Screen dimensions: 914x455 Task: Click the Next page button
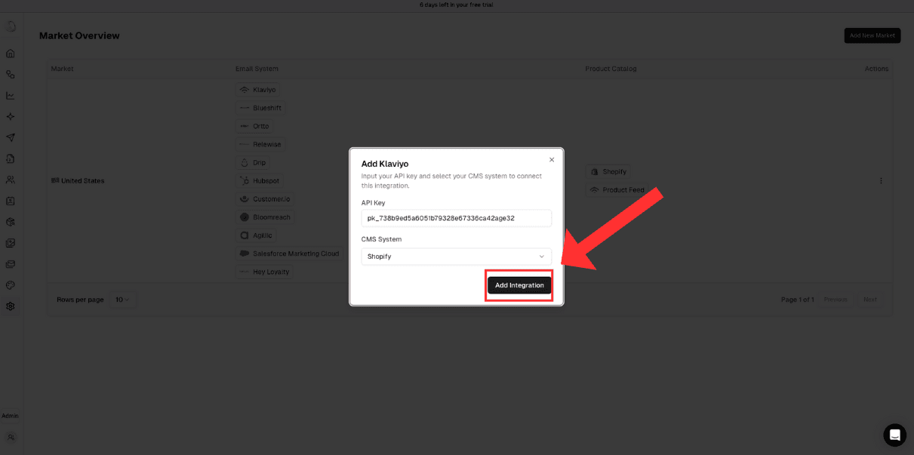point(870,300)
